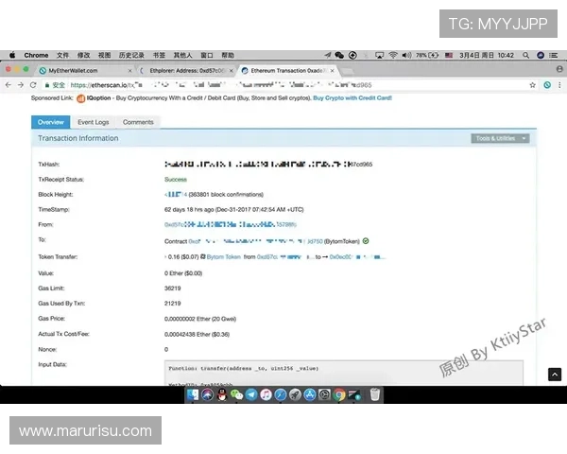Open the Chrome three-dot menu
The width and height of the screenshot is (567, 454).
click(559, 85)
